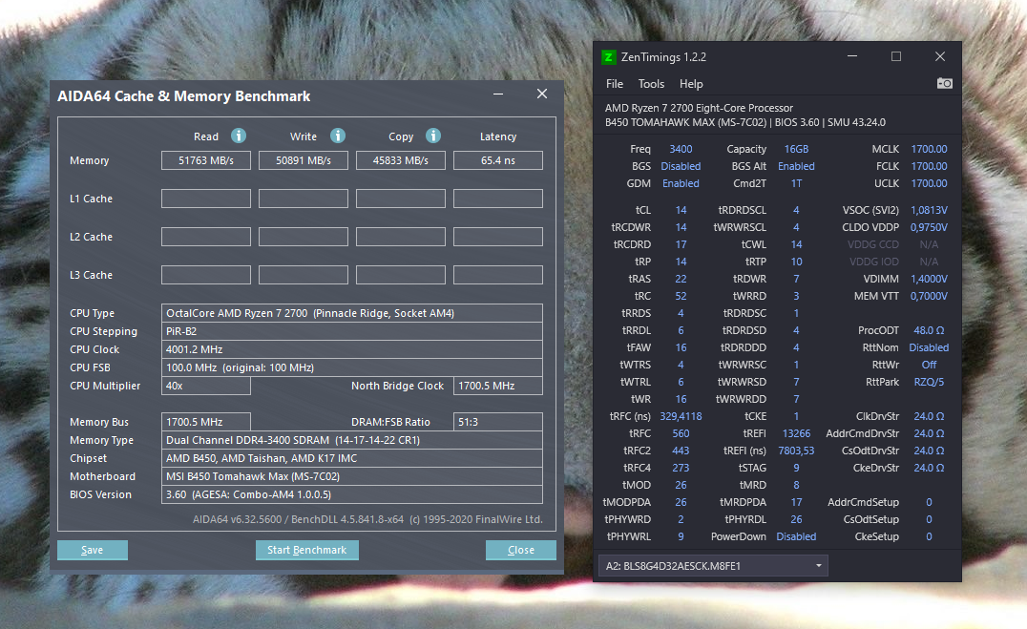Select the Memory Copy result 45833 MB/s

click(x=401, y=160)
